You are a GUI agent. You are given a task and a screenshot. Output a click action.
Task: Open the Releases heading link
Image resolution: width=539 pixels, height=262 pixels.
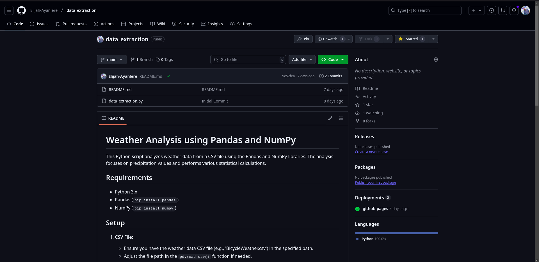coord(364,136)
